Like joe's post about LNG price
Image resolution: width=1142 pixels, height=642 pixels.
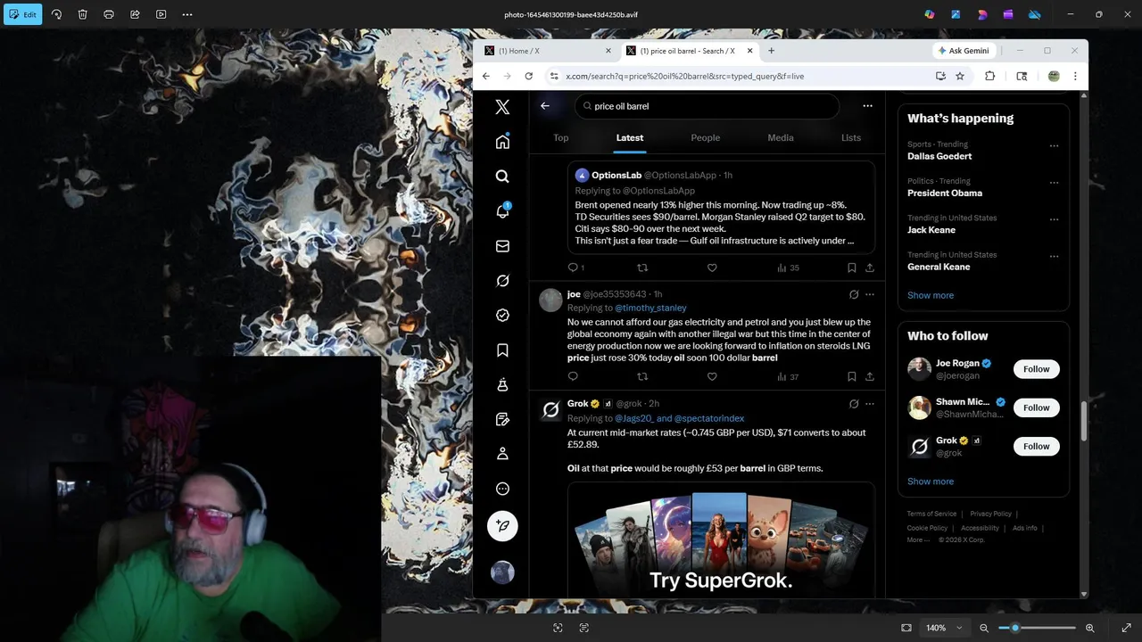(x=712, y=376)
